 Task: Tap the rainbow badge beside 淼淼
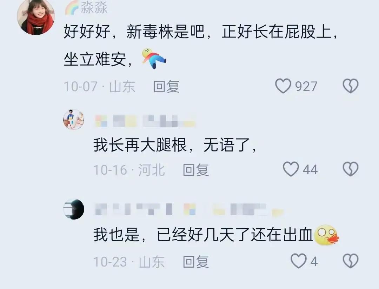[72, 7]
